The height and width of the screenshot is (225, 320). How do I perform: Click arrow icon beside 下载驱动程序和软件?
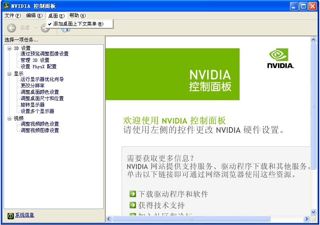pyautogui.click(x=133, y=193)
